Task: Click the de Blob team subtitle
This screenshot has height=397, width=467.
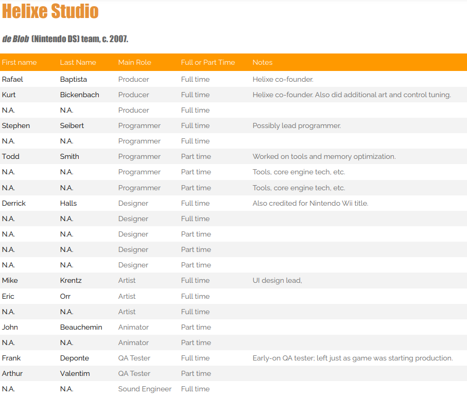Action: click(x=65, y=39)
